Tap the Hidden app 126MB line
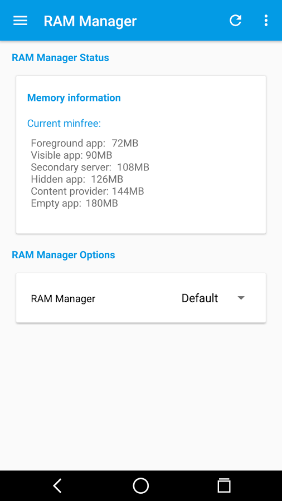Screen dimensions: 282x501 click(77, 179)
